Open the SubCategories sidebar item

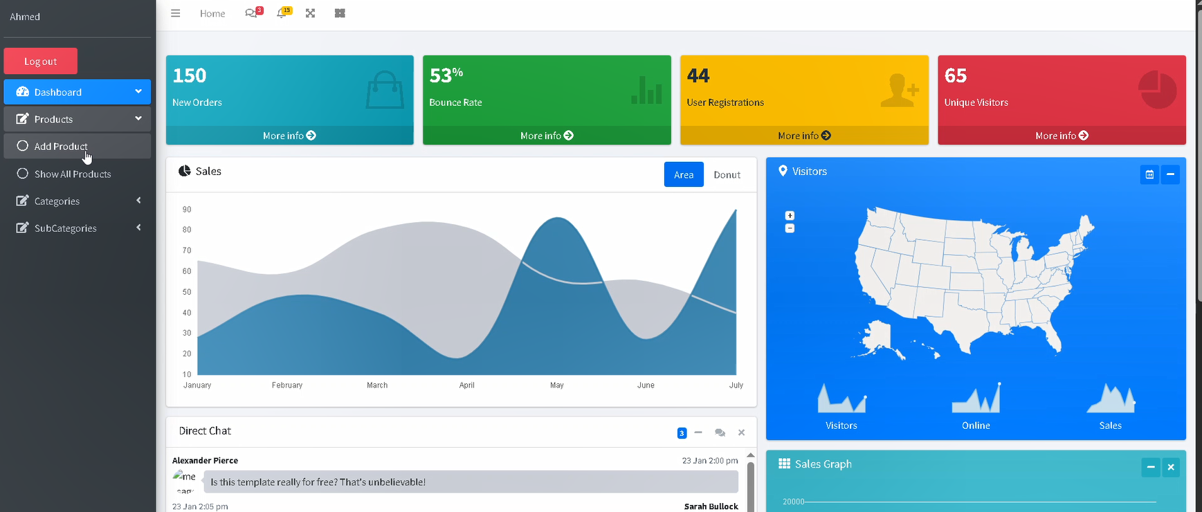point(77,228)
